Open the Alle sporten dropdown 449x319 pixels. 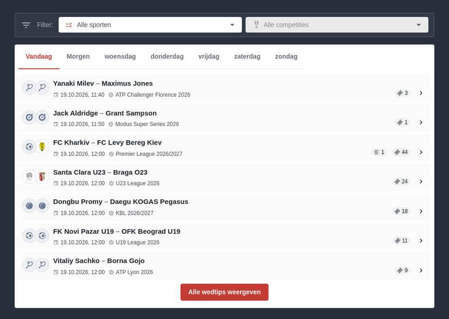[x=150, y=25]
